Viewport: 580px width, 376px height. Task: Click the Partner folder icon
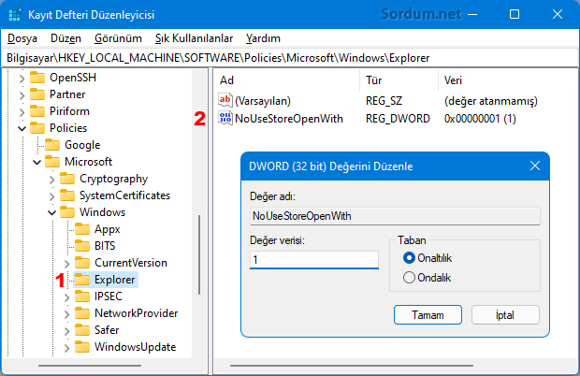pyautogui.click(x=37, y=94)
